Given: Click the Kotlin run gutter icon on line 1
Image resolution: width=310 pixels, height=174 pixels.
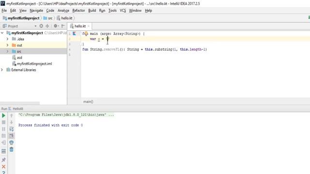Looking at the screenshot, I should [x=74, y=33].
